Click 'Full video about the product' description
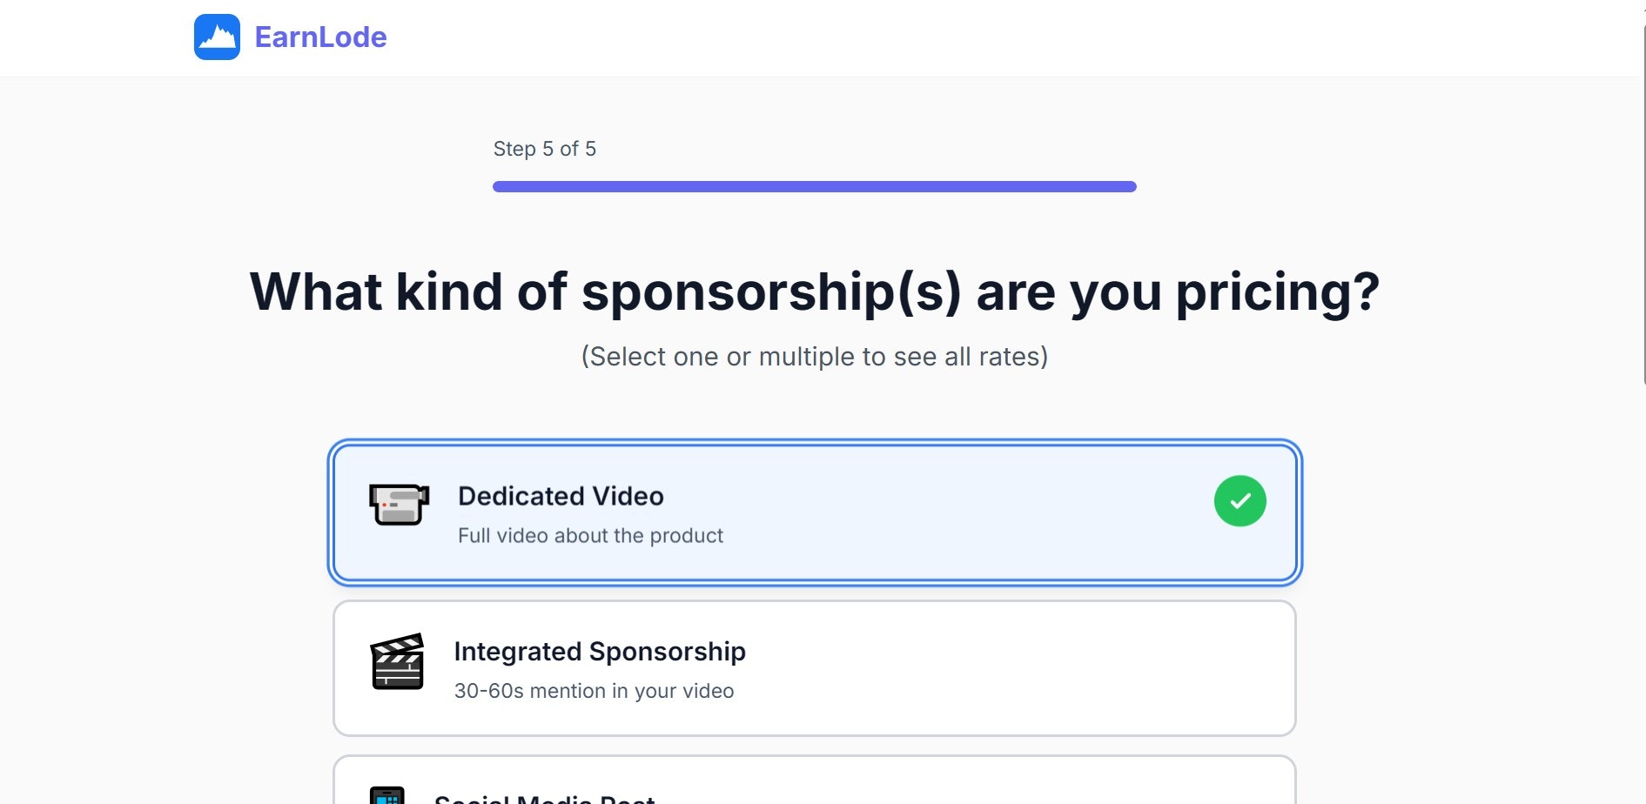 click(590, 536)
